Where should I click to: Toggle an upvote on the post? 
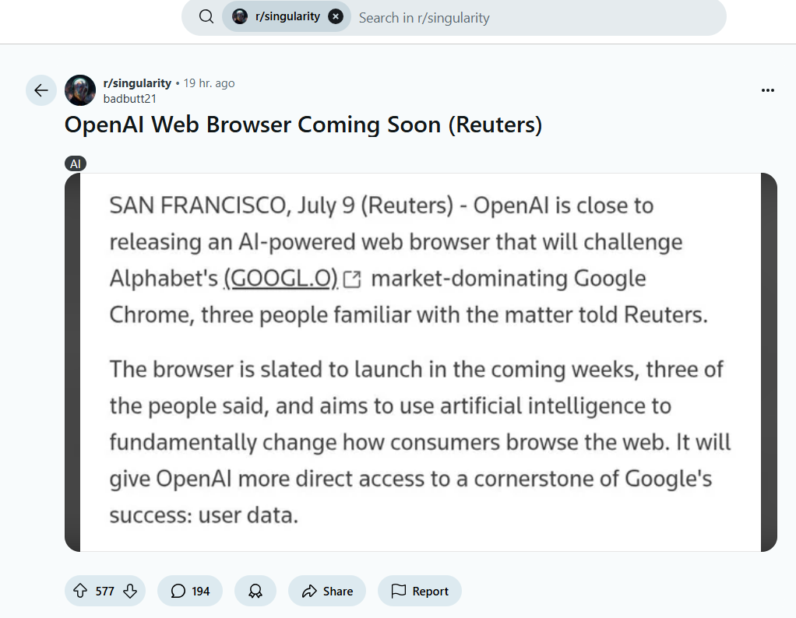tap(79, 591)
